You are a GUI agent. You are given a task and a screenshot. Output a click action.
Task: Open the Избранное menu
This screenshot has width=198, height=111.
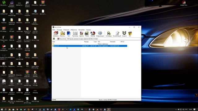(74, 30)
